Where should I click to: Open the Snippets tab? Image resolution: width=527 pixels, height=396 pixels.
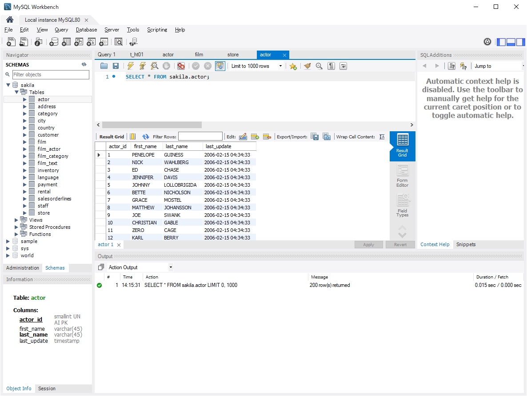[x=466, y=244]
